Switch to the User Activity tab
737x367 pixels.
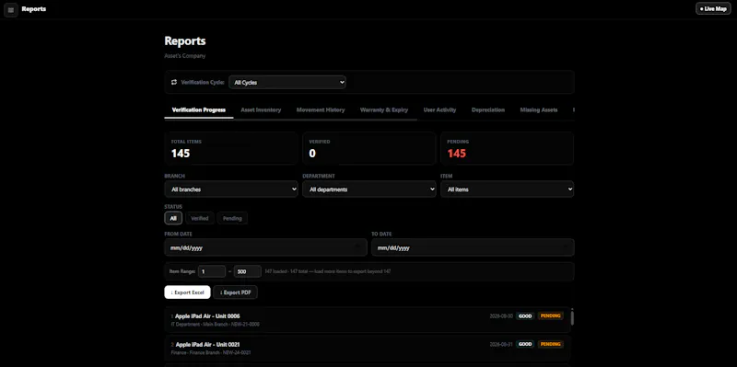coord(439,109)
